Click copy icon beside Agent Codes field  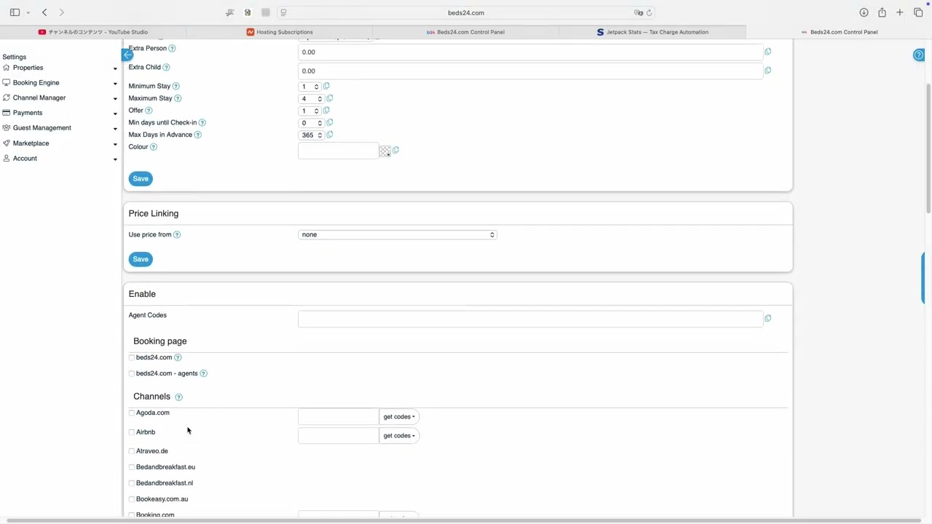(x=767, y=318)
